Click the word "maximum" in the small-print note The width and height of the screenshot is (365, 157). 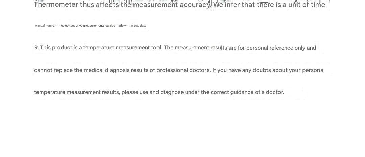tap(44, 26)
